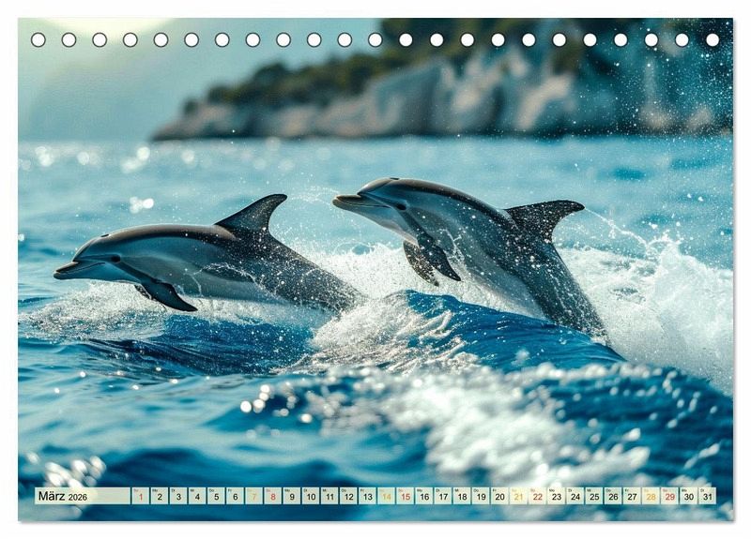Click day 22 in the date row
Image resolution: width=751 pixels, height=539 pixels.
537,496
